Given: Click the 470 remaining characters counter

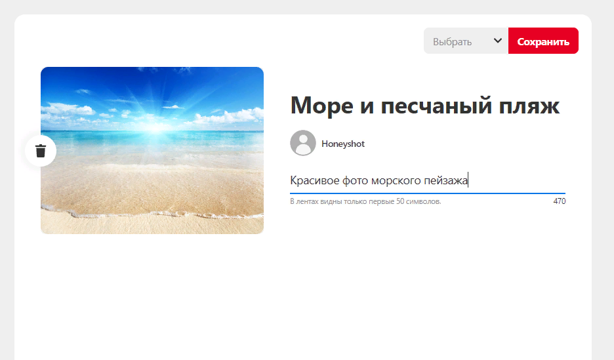Looking at the screenshot, I should tap(559, 202).
